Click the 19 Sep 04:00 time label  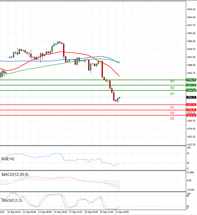91,212
